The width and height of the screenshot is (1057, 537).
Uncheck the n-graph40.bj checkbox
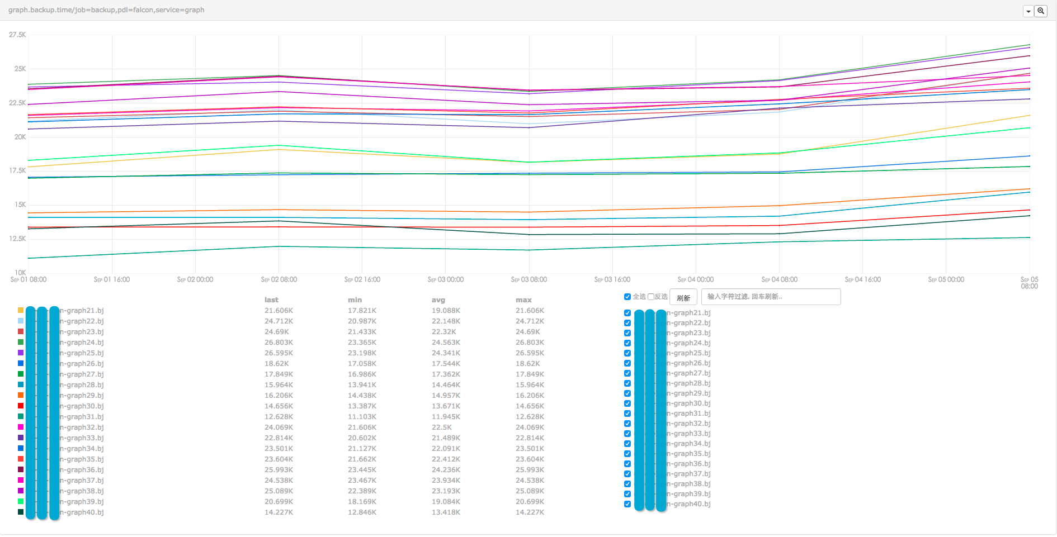[627, 504]
